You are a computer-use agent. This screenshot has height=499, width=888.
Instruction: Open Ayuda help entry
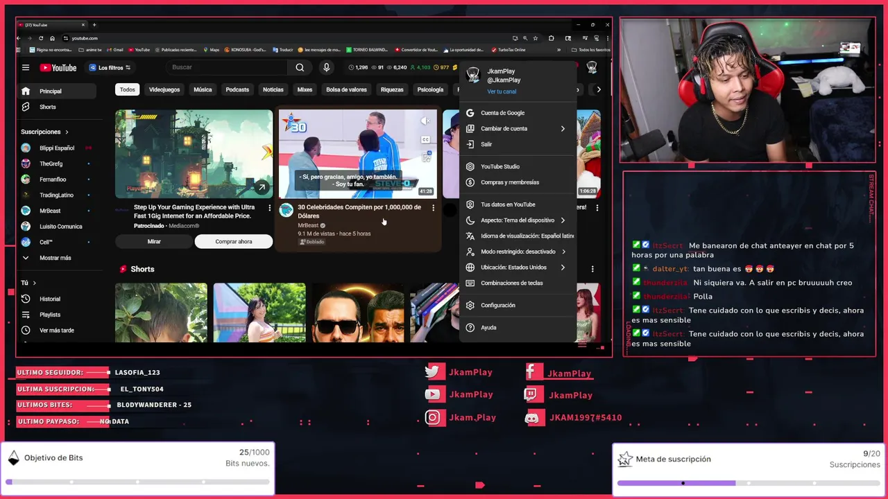518,327
